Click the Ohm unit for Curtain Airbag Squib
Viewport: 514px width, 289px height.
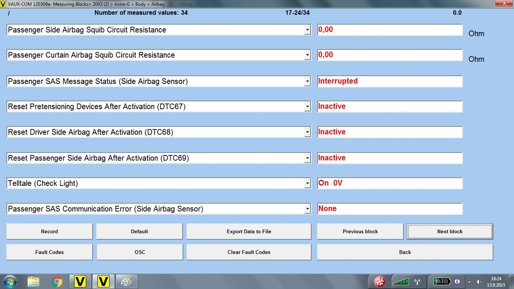(476, 59)
